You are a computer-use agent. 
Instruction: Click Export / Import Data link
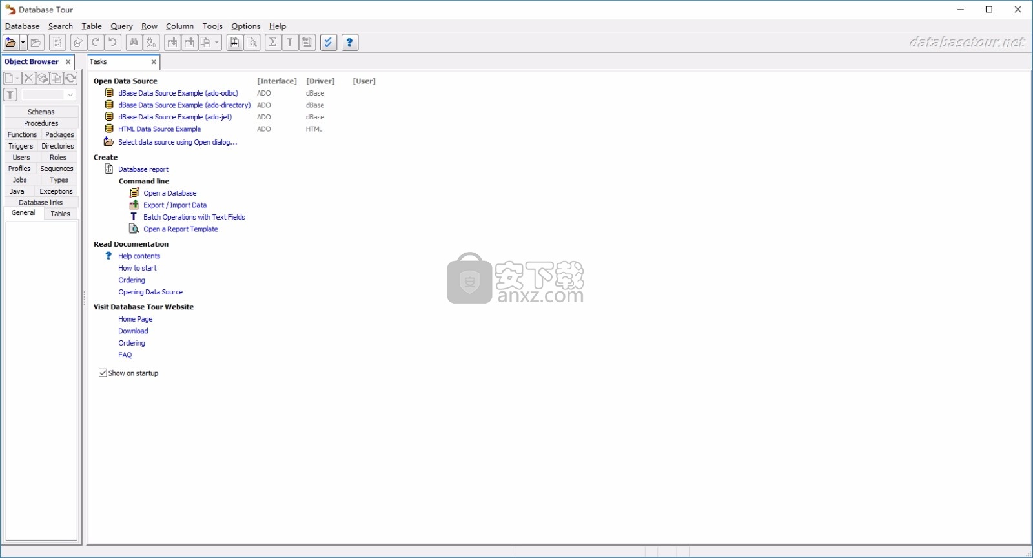175,205
